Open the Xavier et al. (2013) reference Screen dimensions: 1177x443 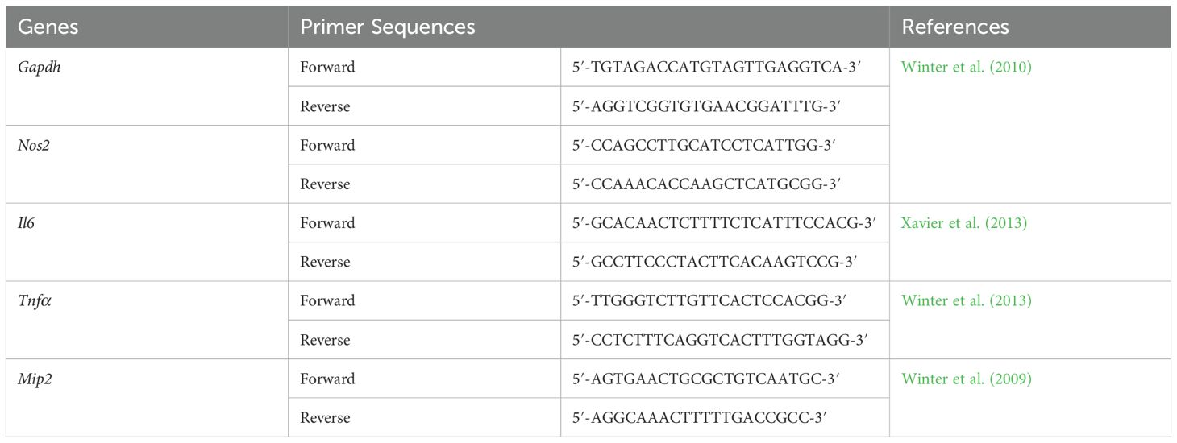(964, 223)
